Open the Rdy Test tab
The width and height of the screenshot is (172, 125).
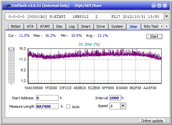click(151, 26)
